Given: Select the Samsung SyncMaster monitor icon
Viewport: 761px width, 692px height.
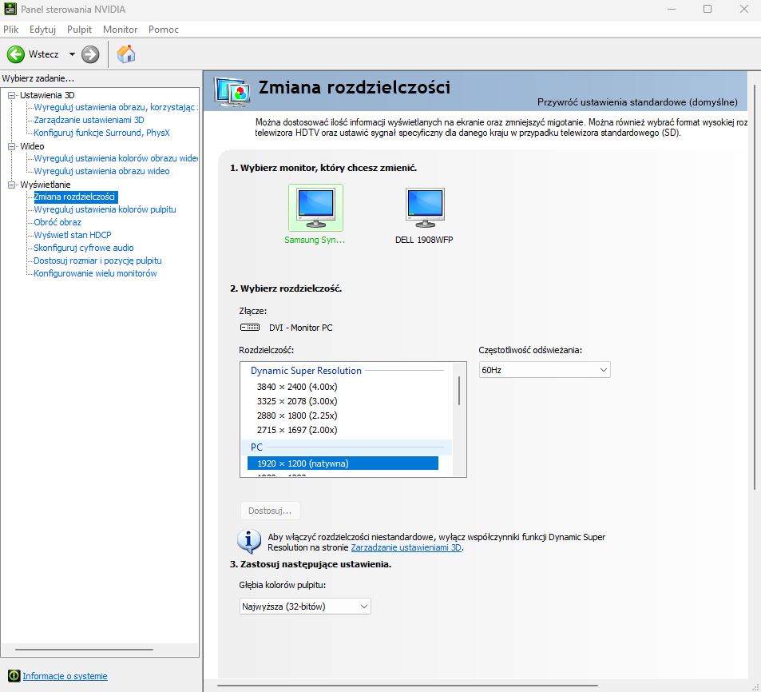Looking at the screenshot, I should [x=315, y=208].
